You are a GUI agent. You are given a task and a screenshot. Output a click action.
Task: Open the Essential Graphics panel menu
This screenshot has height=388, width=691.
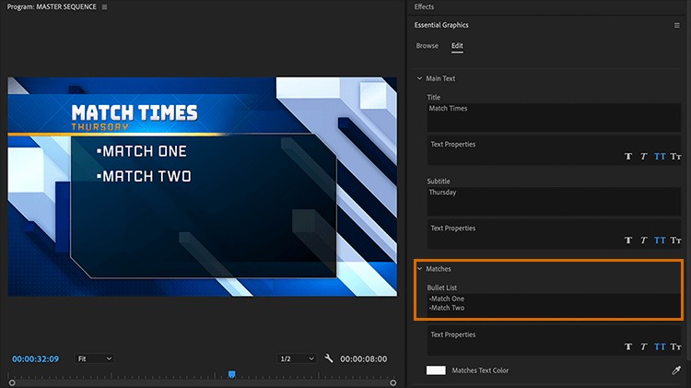tap(677, 26)
